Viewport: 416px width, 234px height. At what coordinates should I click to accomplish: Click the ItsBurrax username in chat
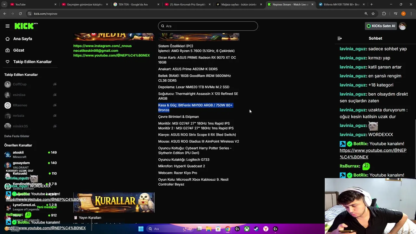tap(349, 166)
